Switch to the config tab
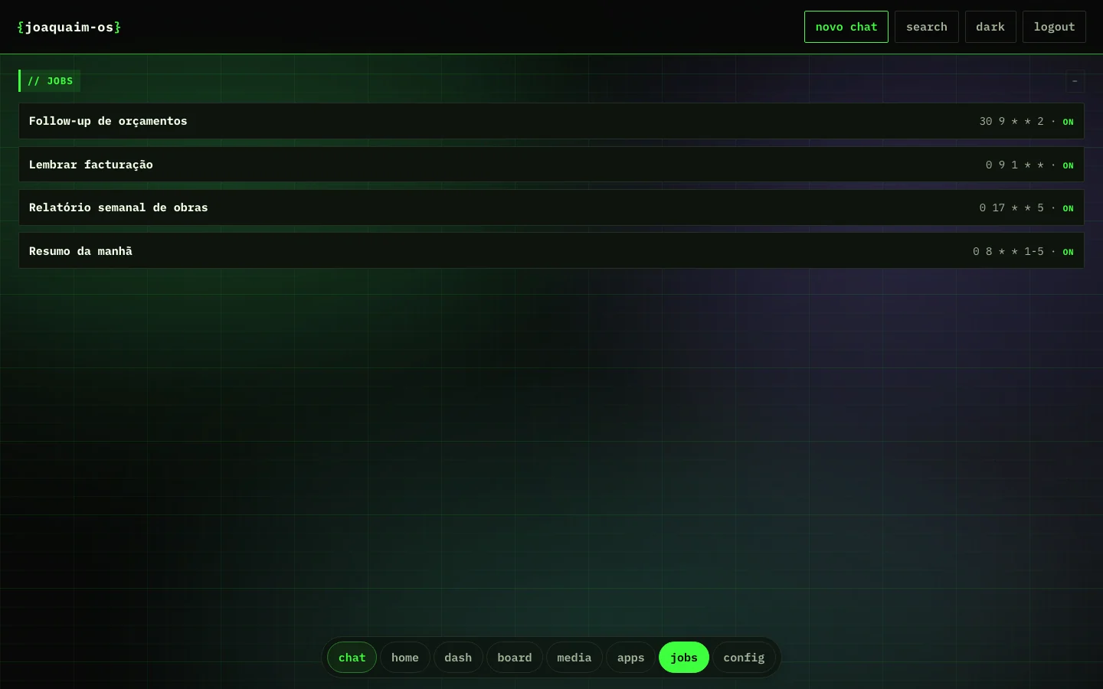This screenshot has height=689, width=1103. click(x=744, y=658)
